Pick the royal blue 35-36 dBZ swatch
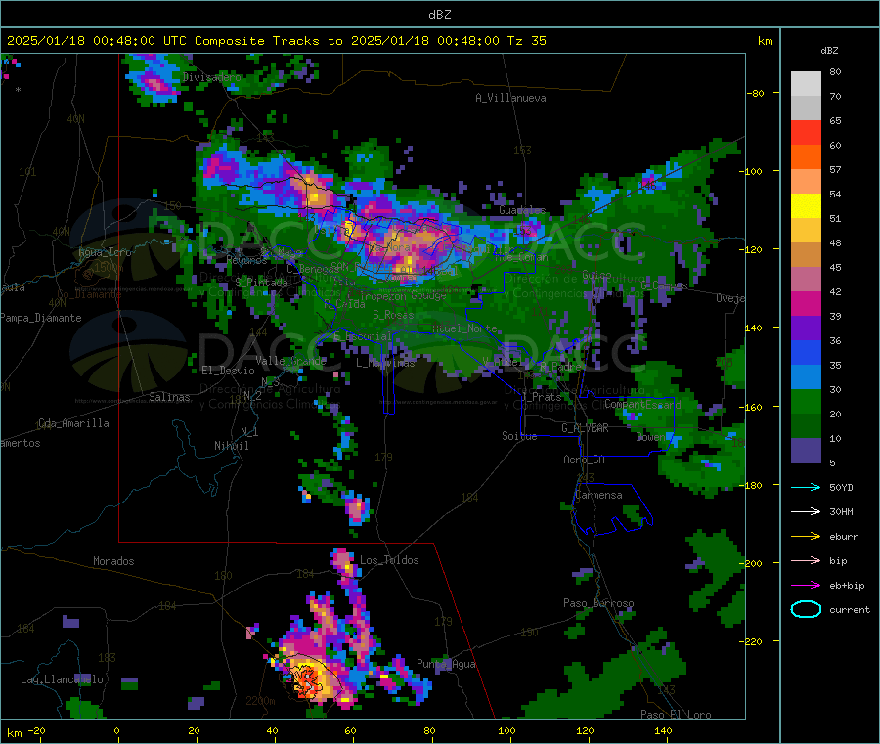The image size is (880, 744). click(806, 352)
